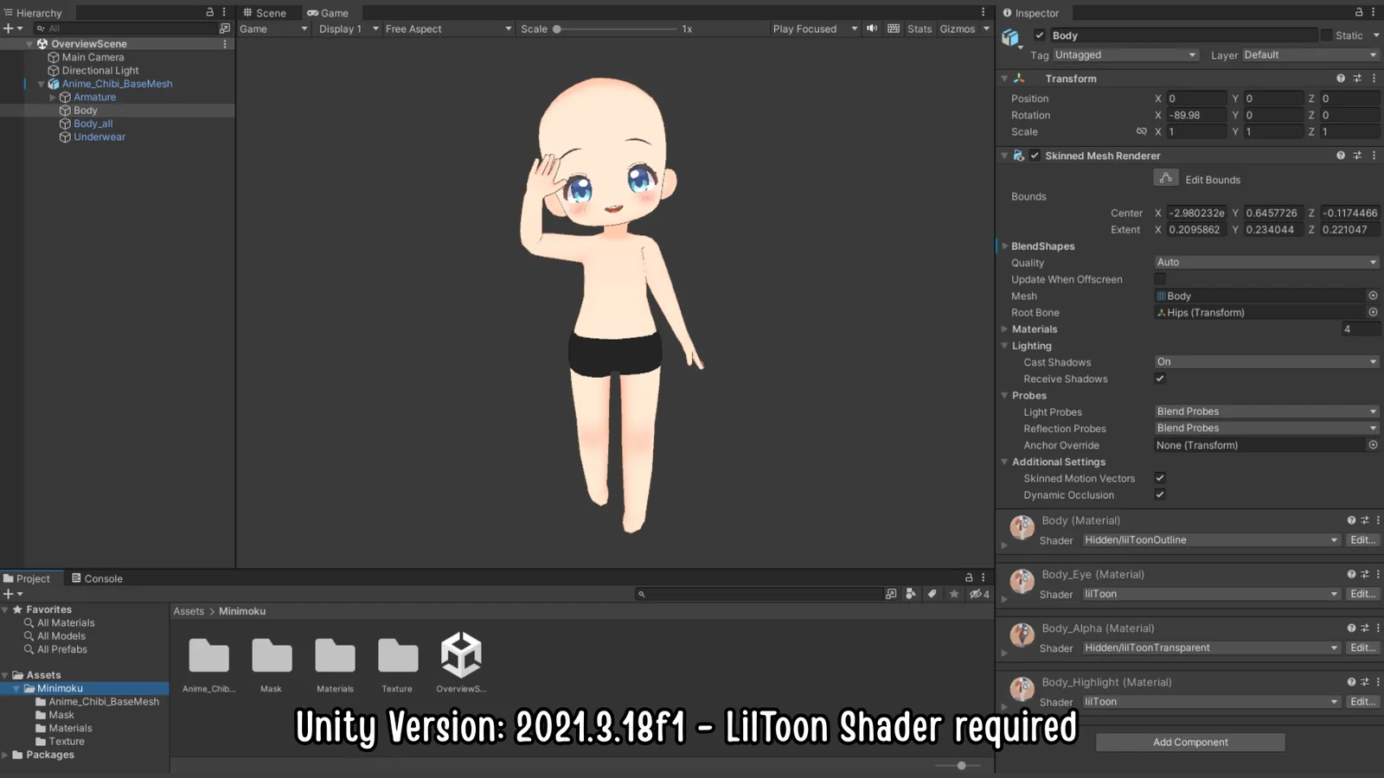Click the Add Component button
The image size is (1384, 778).
pos(1190,742)
